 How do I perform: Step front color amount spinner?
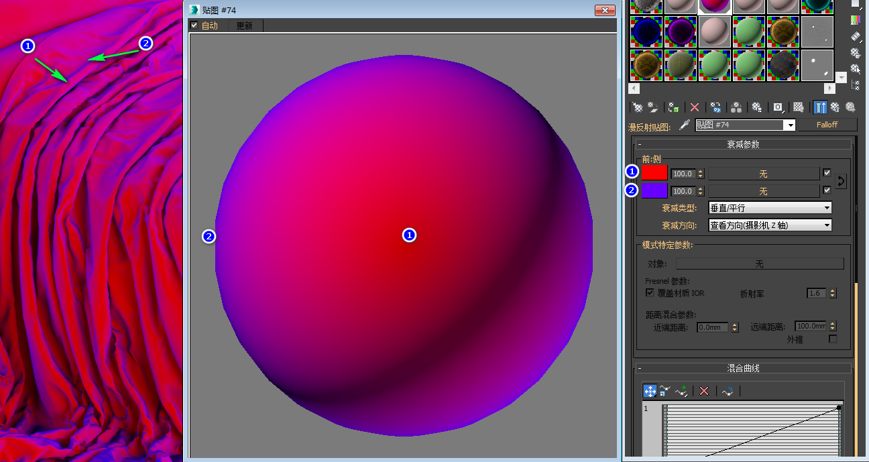[701, 173]
